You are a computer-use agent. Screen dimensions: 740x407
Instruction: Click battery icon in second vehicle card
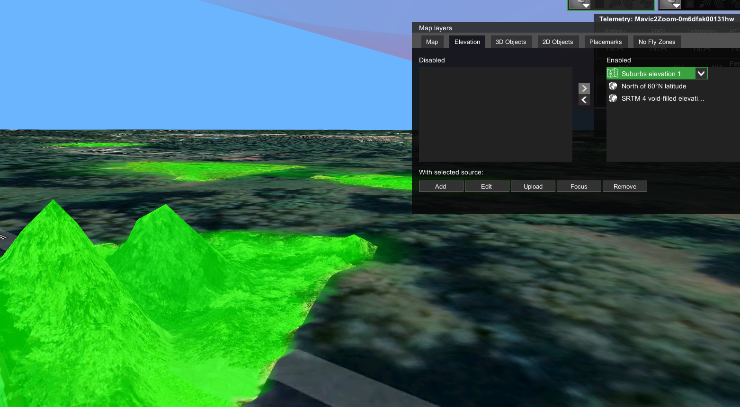690,4
